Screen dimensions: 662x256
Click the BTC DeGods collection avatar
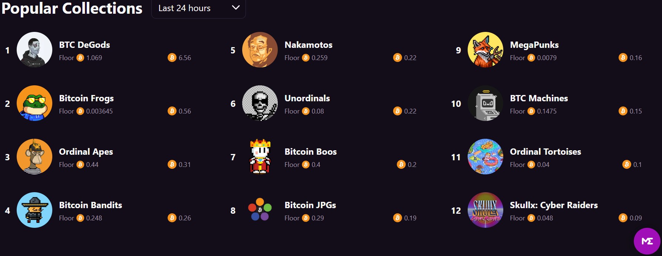pyautogui.click(x=34, y=50)
